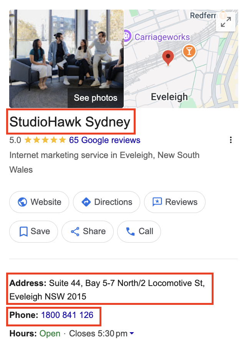The image size is (252, 346).
Task: Expand the opening hours dropdown arrow
Action: [132, 333]
